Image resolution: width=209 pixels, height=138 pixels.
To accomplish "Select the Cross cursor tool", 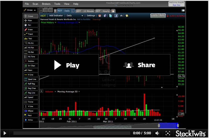I will (x=31, y=16).
